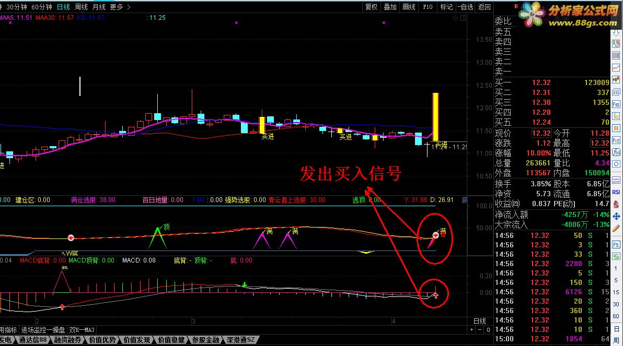Select the blue move-cross sidebar icon
The image size is (623, 346).
(616, 216)
